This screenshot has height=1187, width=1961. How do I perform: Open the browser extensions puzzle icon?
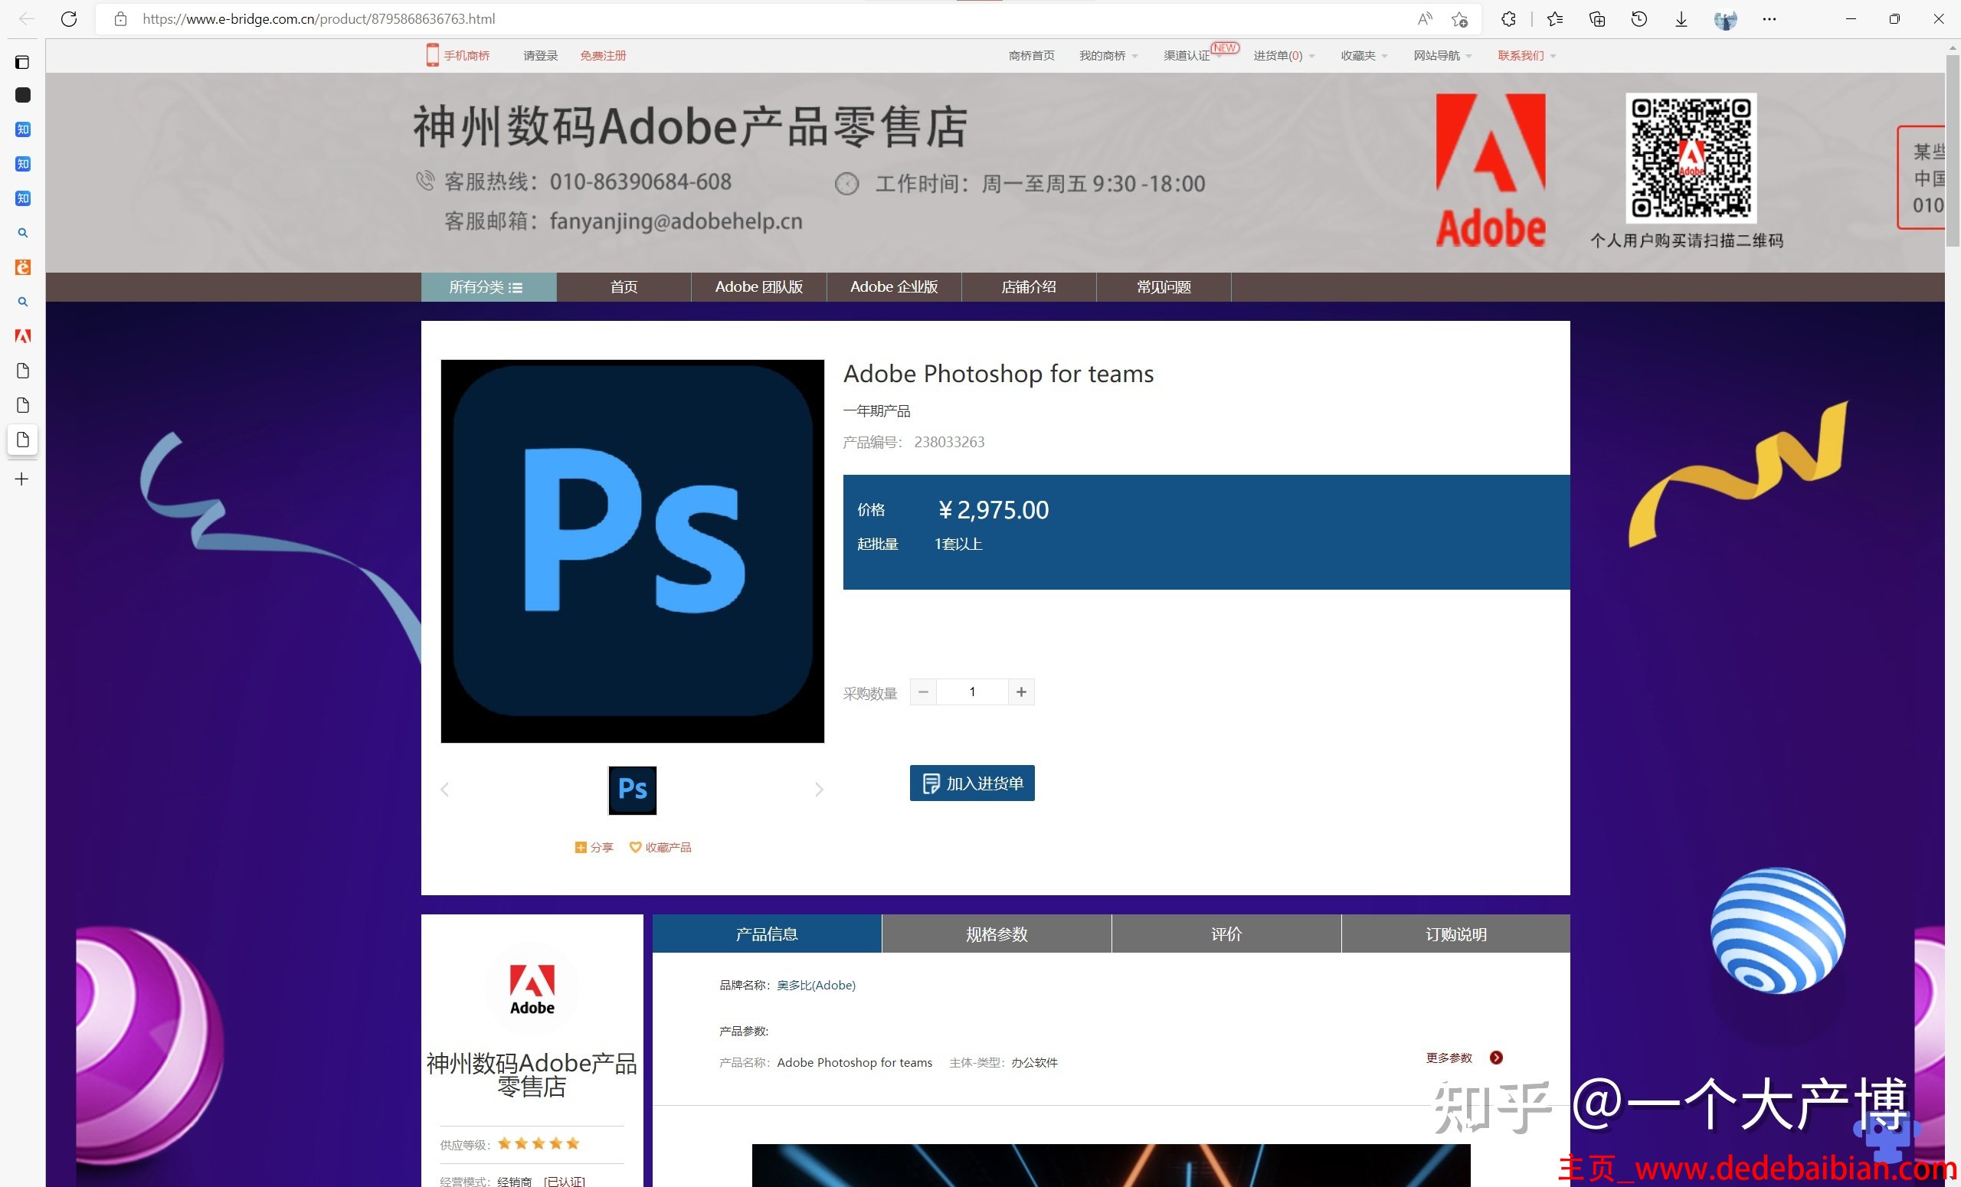tap(1508, 19)
